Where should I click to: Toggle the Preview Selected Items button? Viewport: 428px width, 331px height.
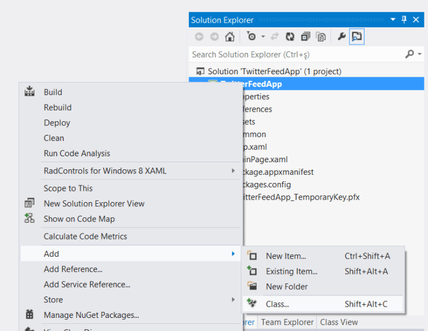pyautogui.click(x=357, y=37)
